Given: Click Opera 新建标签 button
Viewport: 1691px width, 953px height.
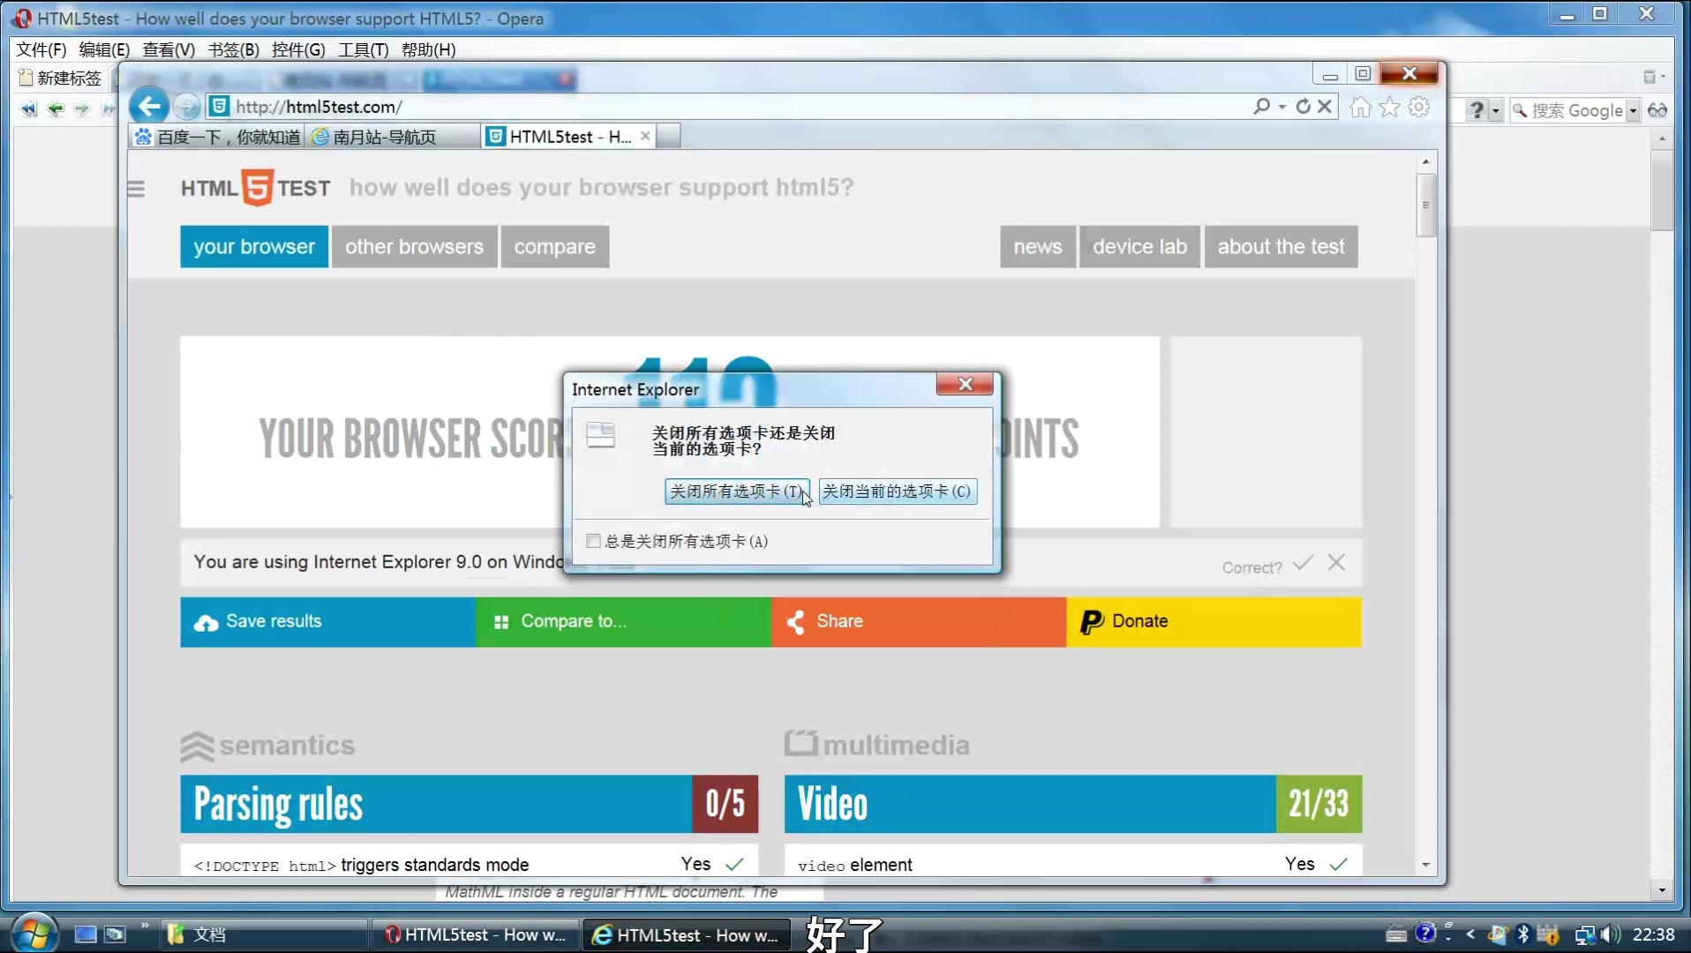Looking at the screenshot, I should 60,79.
